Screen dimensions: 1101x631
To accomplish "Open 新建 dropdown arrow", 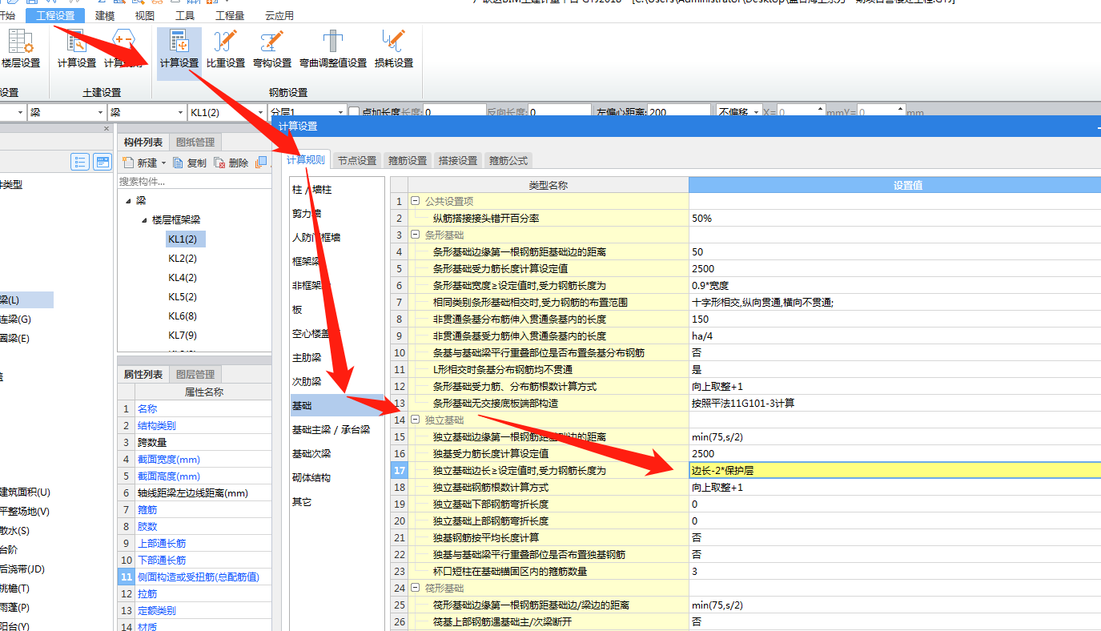I will [163, 163].
